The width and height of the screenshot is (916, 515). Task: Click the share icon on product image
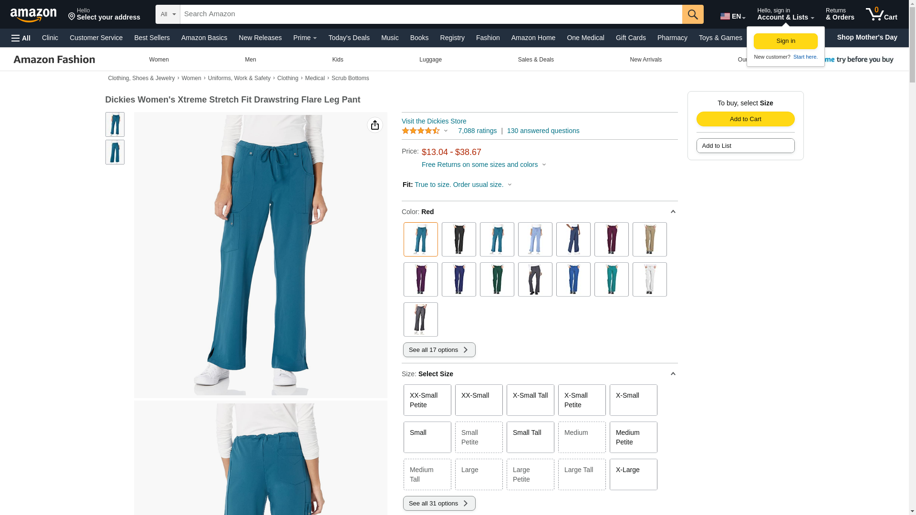[x=375, y=125]
